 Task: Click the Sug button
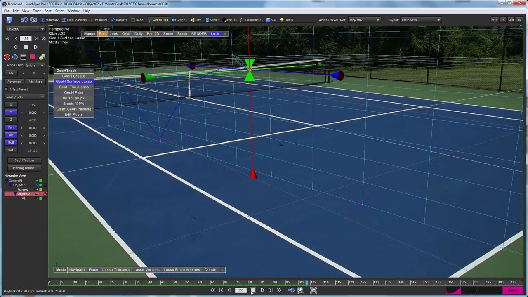pos(511,20)
